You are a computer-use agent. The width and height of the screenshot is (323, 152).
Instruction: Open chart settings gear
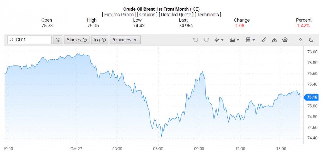coord(285,40)
